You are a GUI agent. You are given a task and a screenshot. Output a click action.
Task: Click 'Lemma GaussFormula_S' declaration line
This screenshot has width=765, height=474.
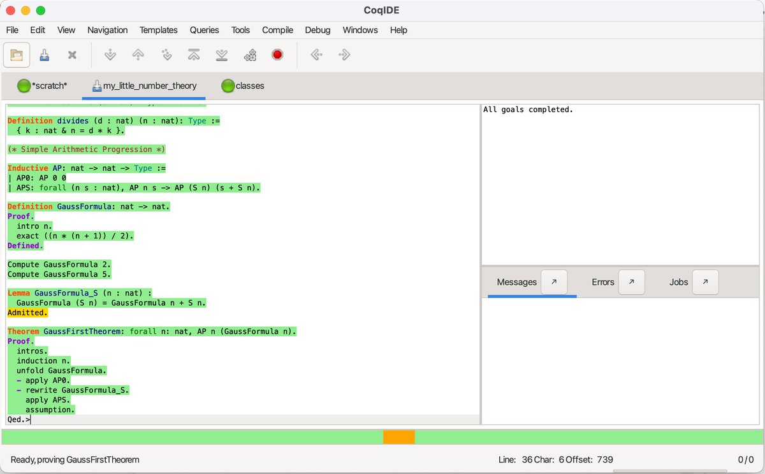click(x=80, y=293)
